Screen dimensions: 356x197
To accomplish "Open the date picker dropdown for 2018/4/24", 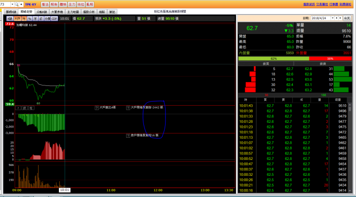I will 332,18.
